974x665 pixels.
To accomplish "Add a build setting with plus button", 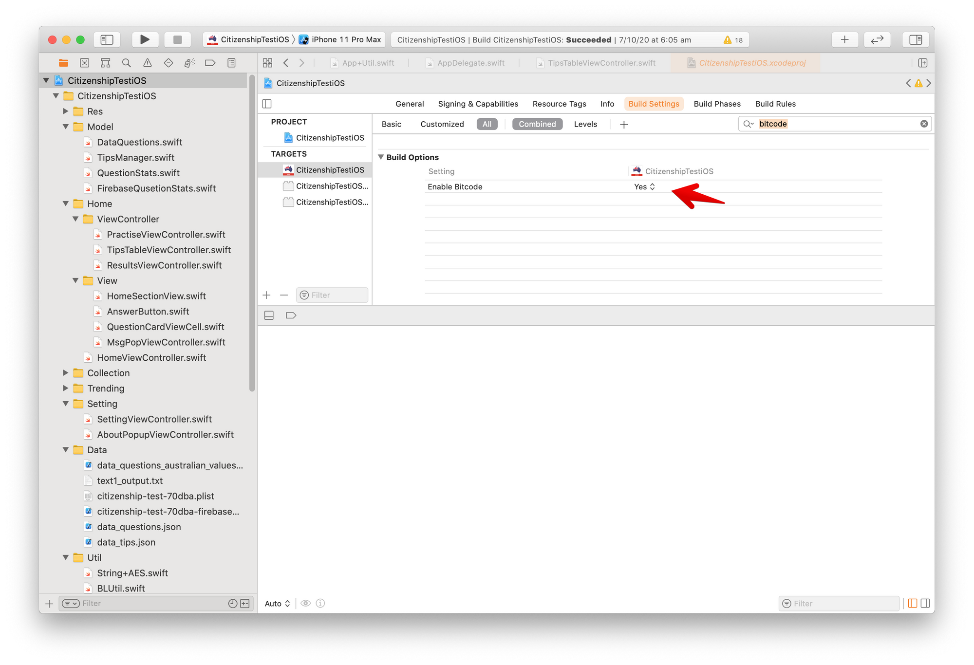I will (623, 125).
